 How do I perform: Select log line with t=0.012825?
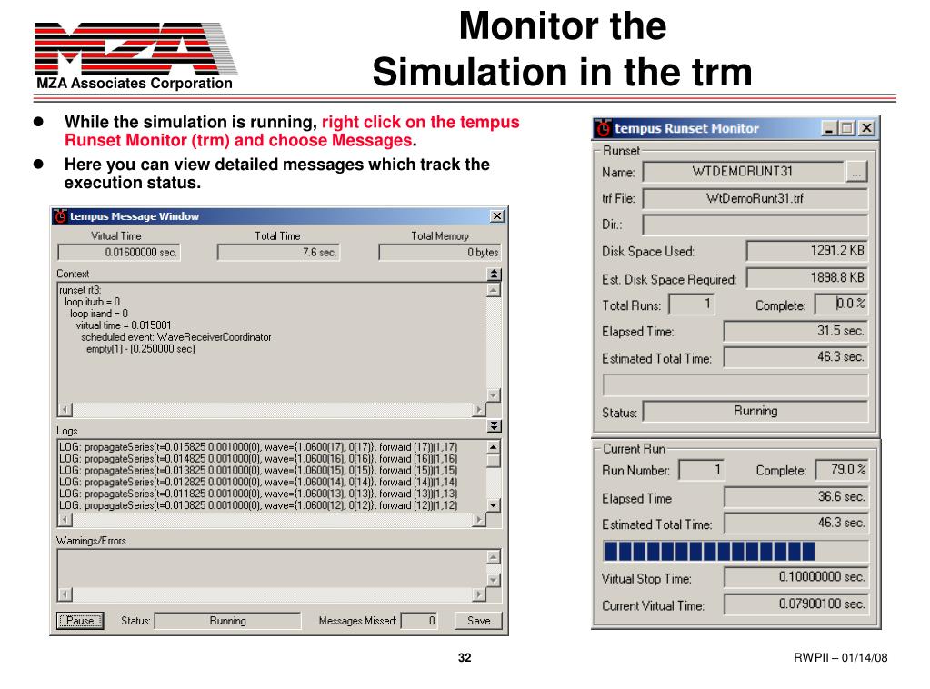pyautogui.click(x=258, y=482)
